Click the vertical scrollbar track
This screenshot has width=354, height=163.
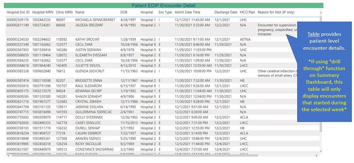pos(321,141)
